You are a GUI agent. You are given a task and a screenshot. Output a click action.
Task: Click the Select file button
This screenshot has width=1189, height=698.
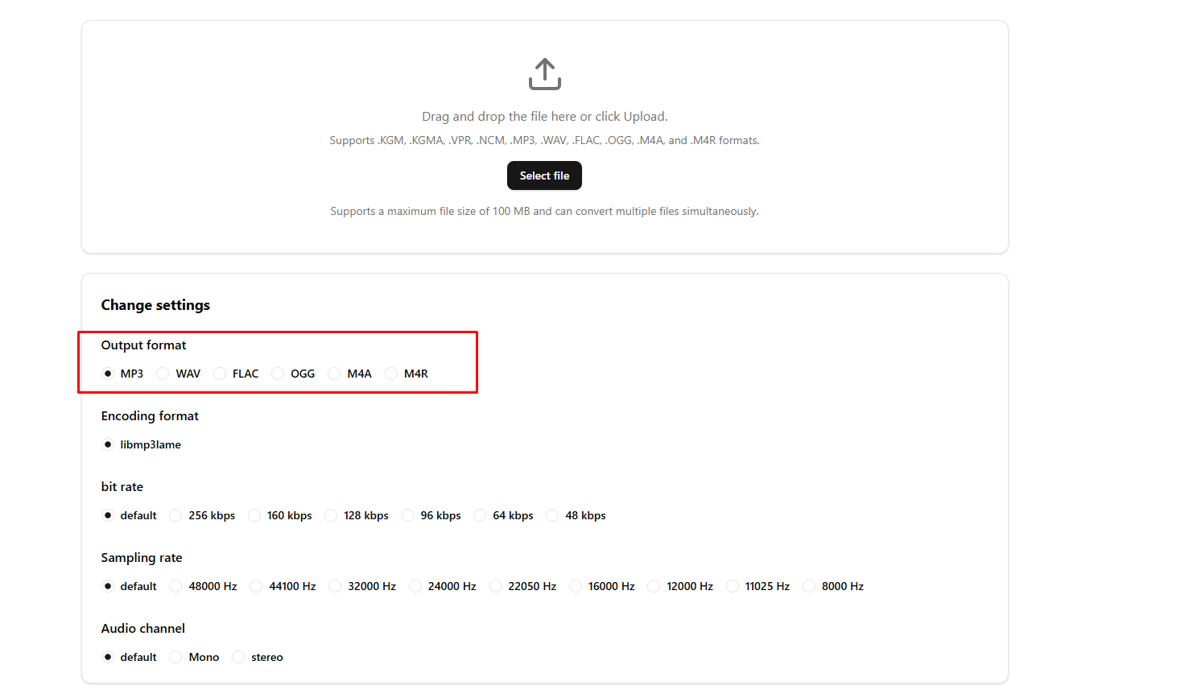544,176
